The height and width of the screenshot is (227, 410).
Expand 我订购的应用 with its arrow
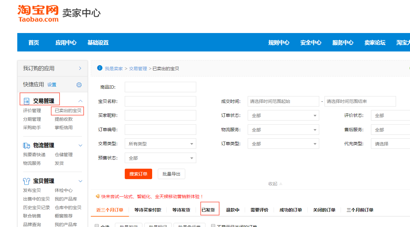point(80,68)
